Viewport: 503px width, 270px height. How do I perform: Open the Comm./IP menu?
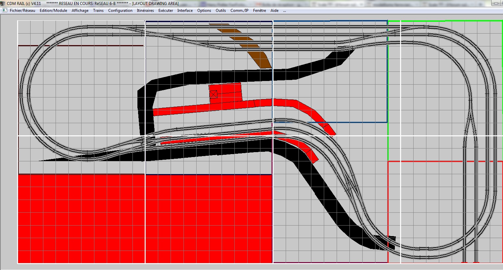click(x=239, y=11)
